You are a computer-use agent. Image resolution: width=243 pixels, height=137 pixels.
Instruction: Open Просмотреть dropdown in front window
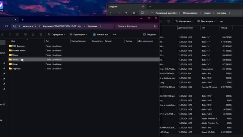point(79,35)
